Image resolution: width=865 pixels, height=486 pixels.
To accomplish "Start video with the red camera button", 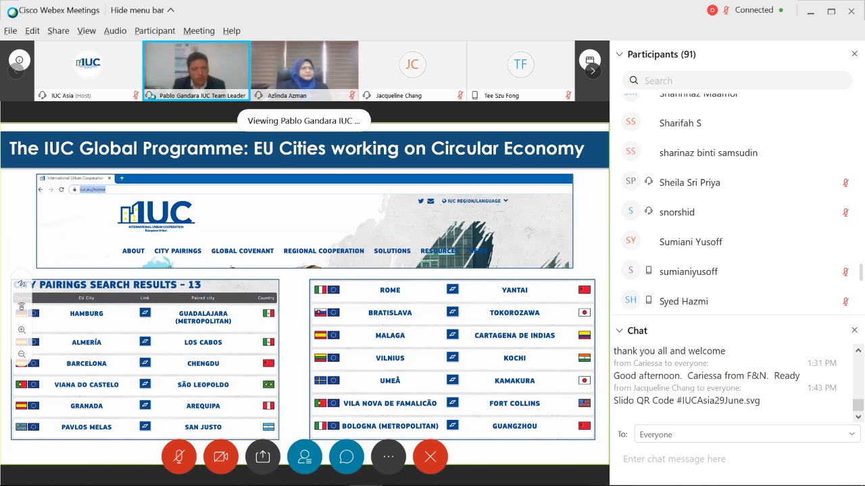I will [x=221, y=457].
